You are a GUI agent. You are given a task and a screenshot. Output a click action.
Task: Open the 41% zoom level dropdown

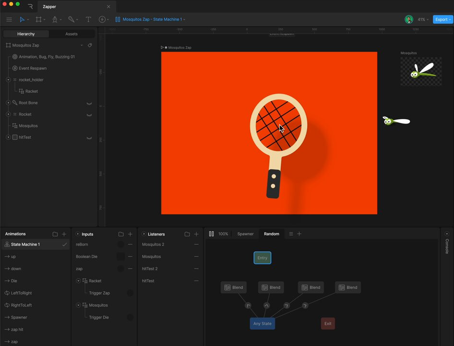pos(422,19)
